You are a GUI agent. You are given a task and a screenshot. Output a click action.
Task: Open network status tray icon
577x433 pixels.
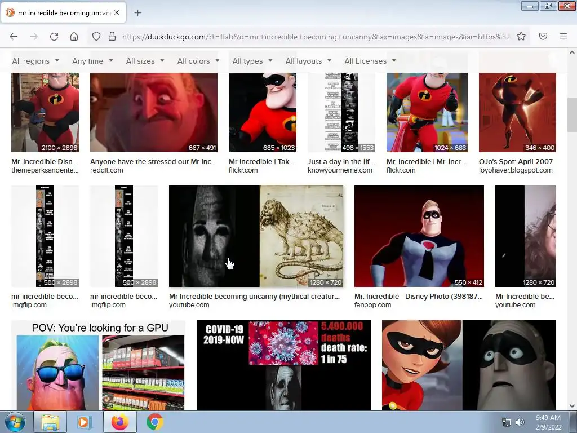pyautogui.click(x=507, y=422)
